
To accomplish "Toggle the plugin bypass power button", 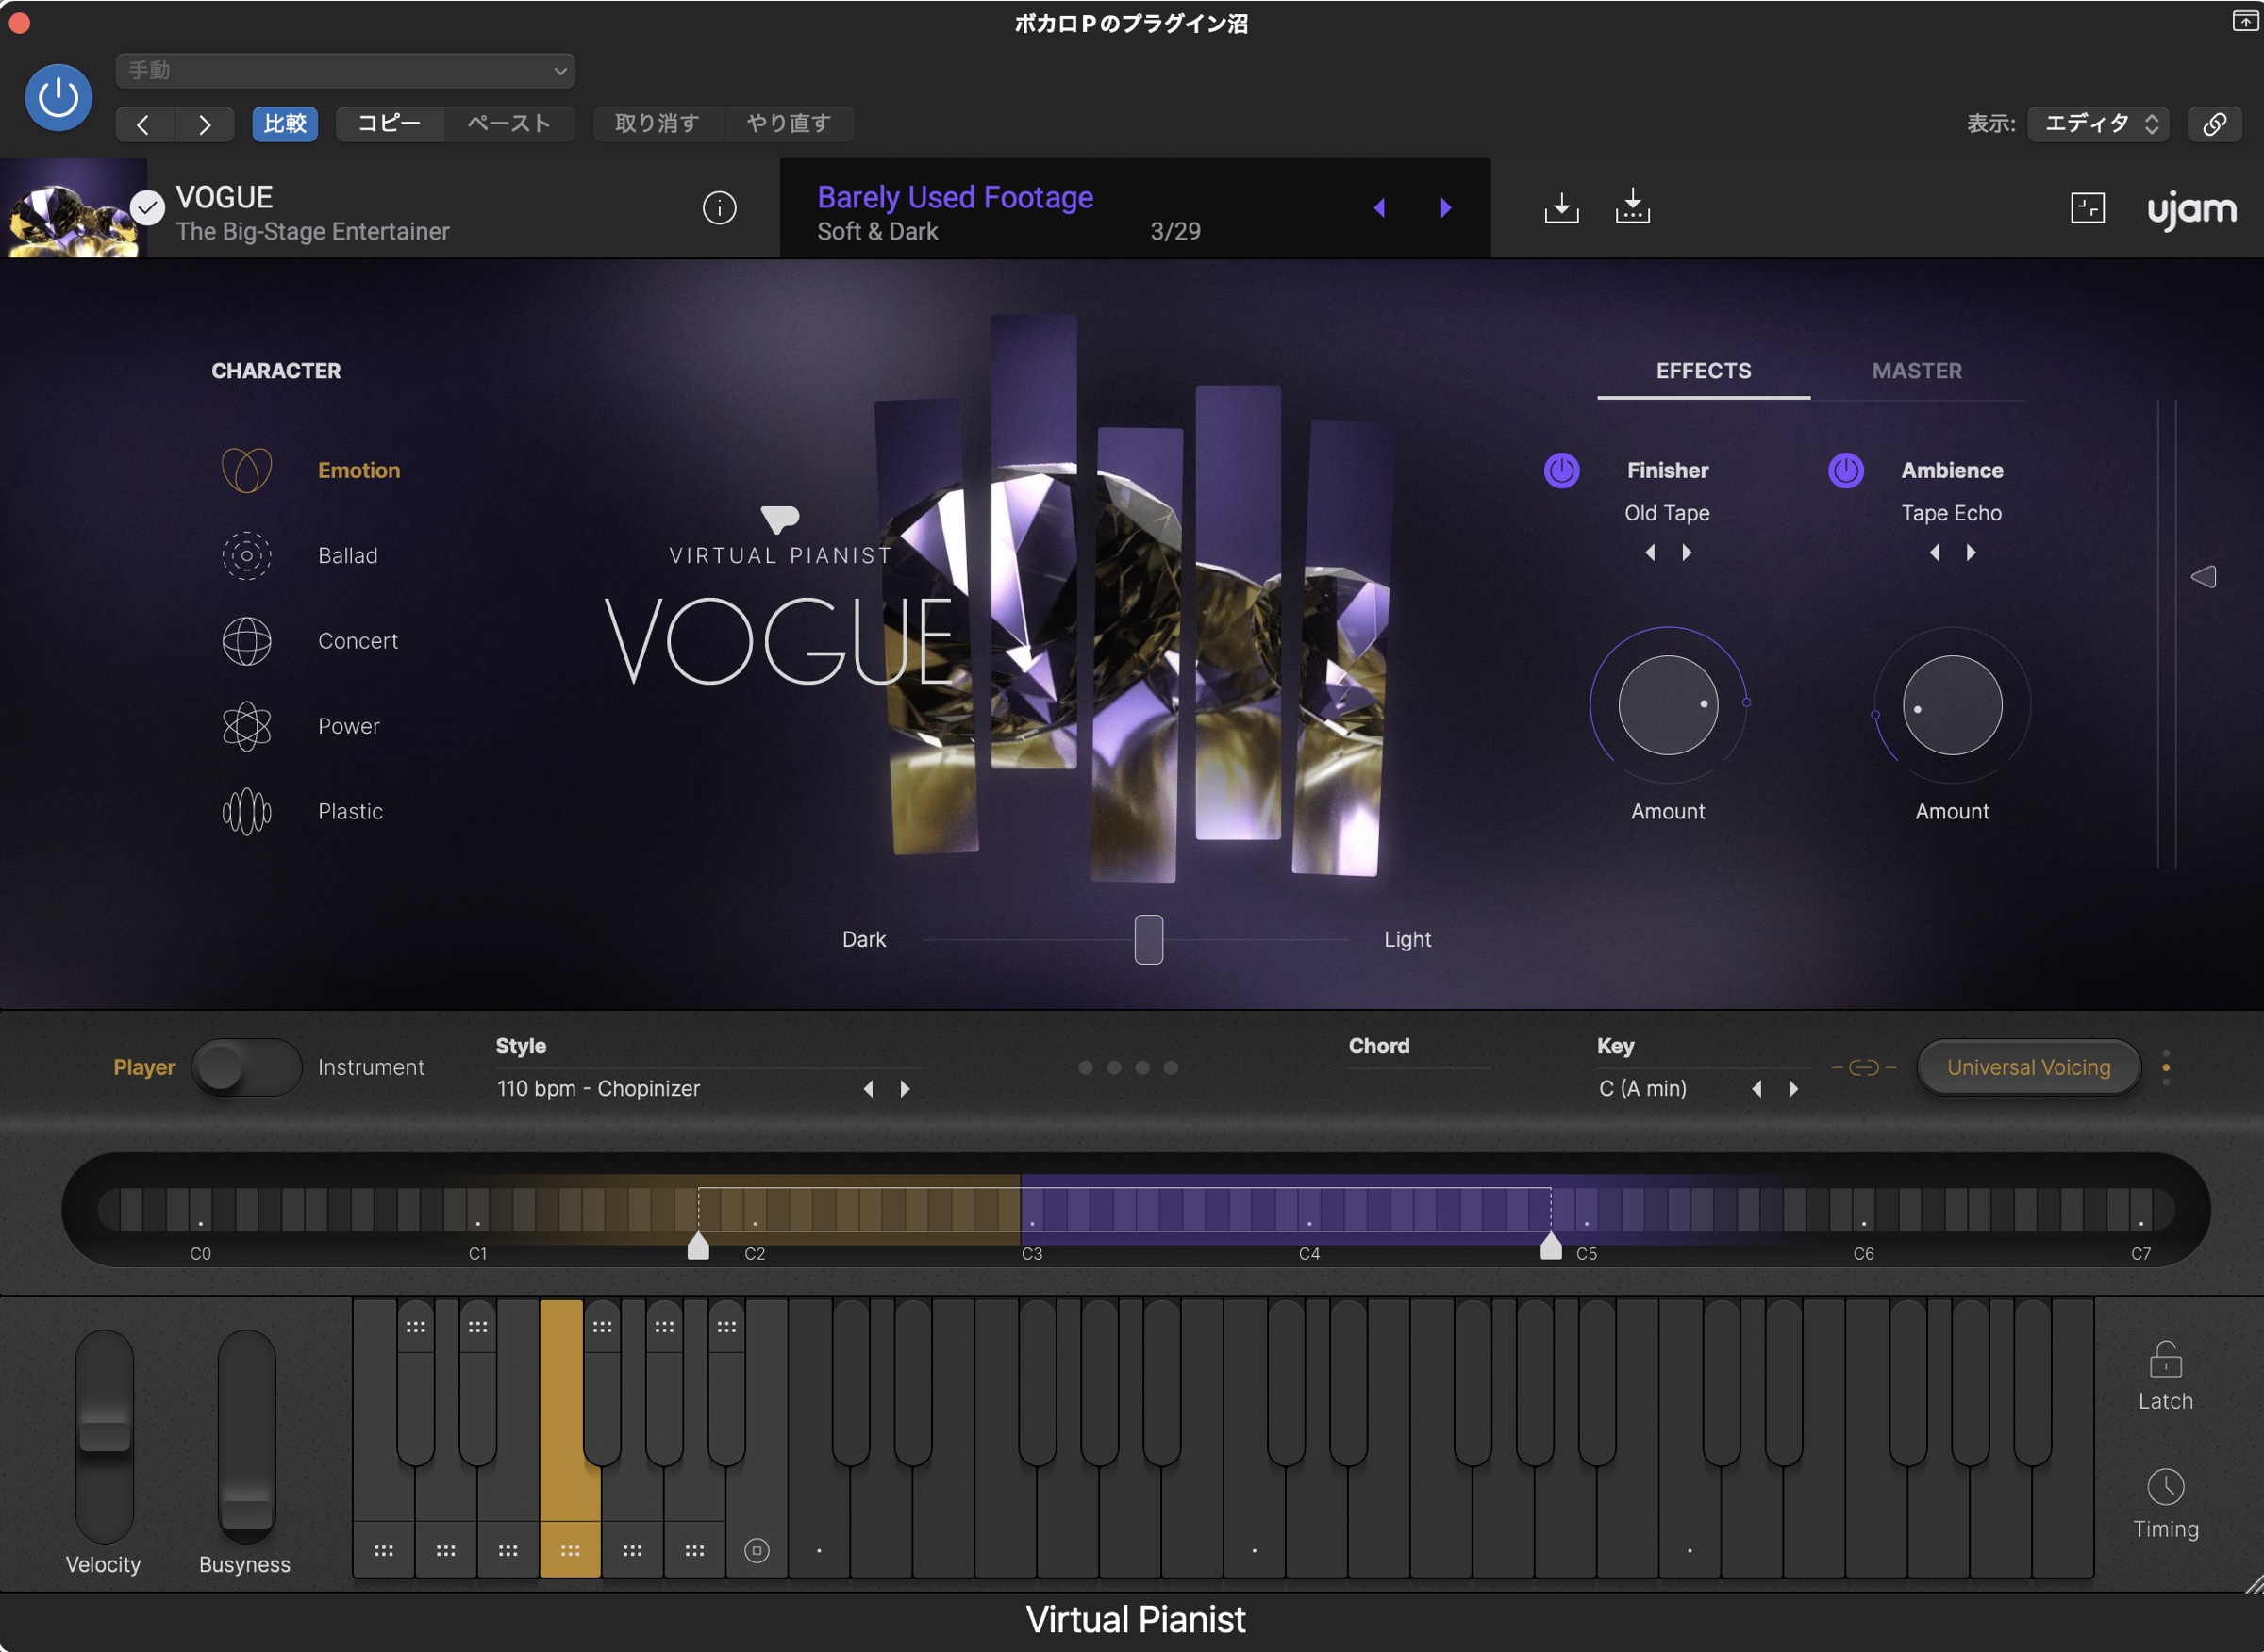I will coord(58,97).
